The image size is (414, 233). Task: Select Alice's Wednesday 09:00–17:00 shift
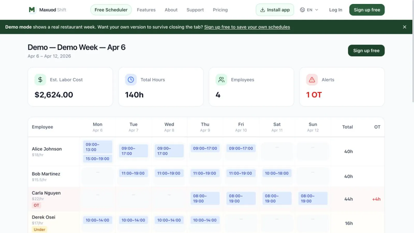169,151
